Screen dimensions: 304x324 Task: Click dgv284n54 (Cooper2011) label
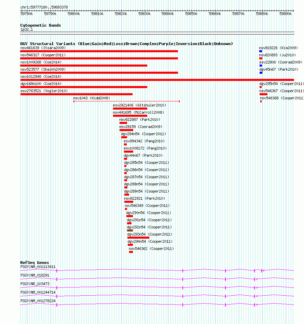[x=143, y=134]
